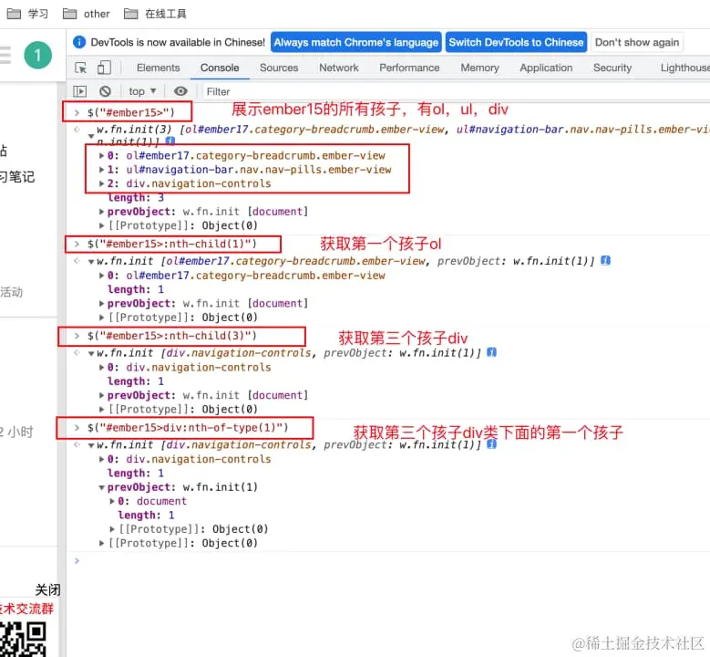The image size is (710, 657).
Task: Expand entry 0: ol#ember17 under first result
Action: click(101, 155)
